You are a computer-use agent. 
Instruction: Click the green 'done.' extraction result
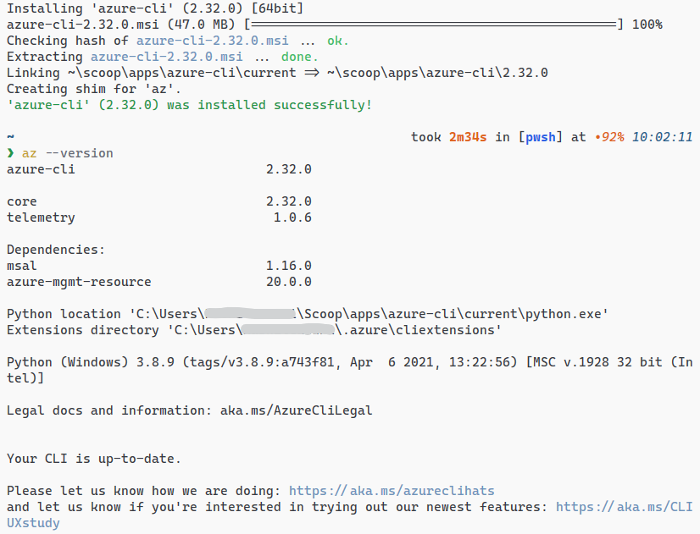point(299,57)
